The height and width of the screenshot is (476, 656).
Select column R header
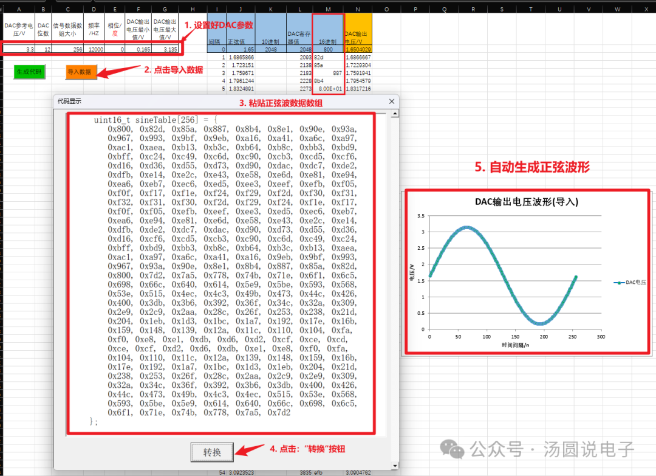(x=473, y=9)
